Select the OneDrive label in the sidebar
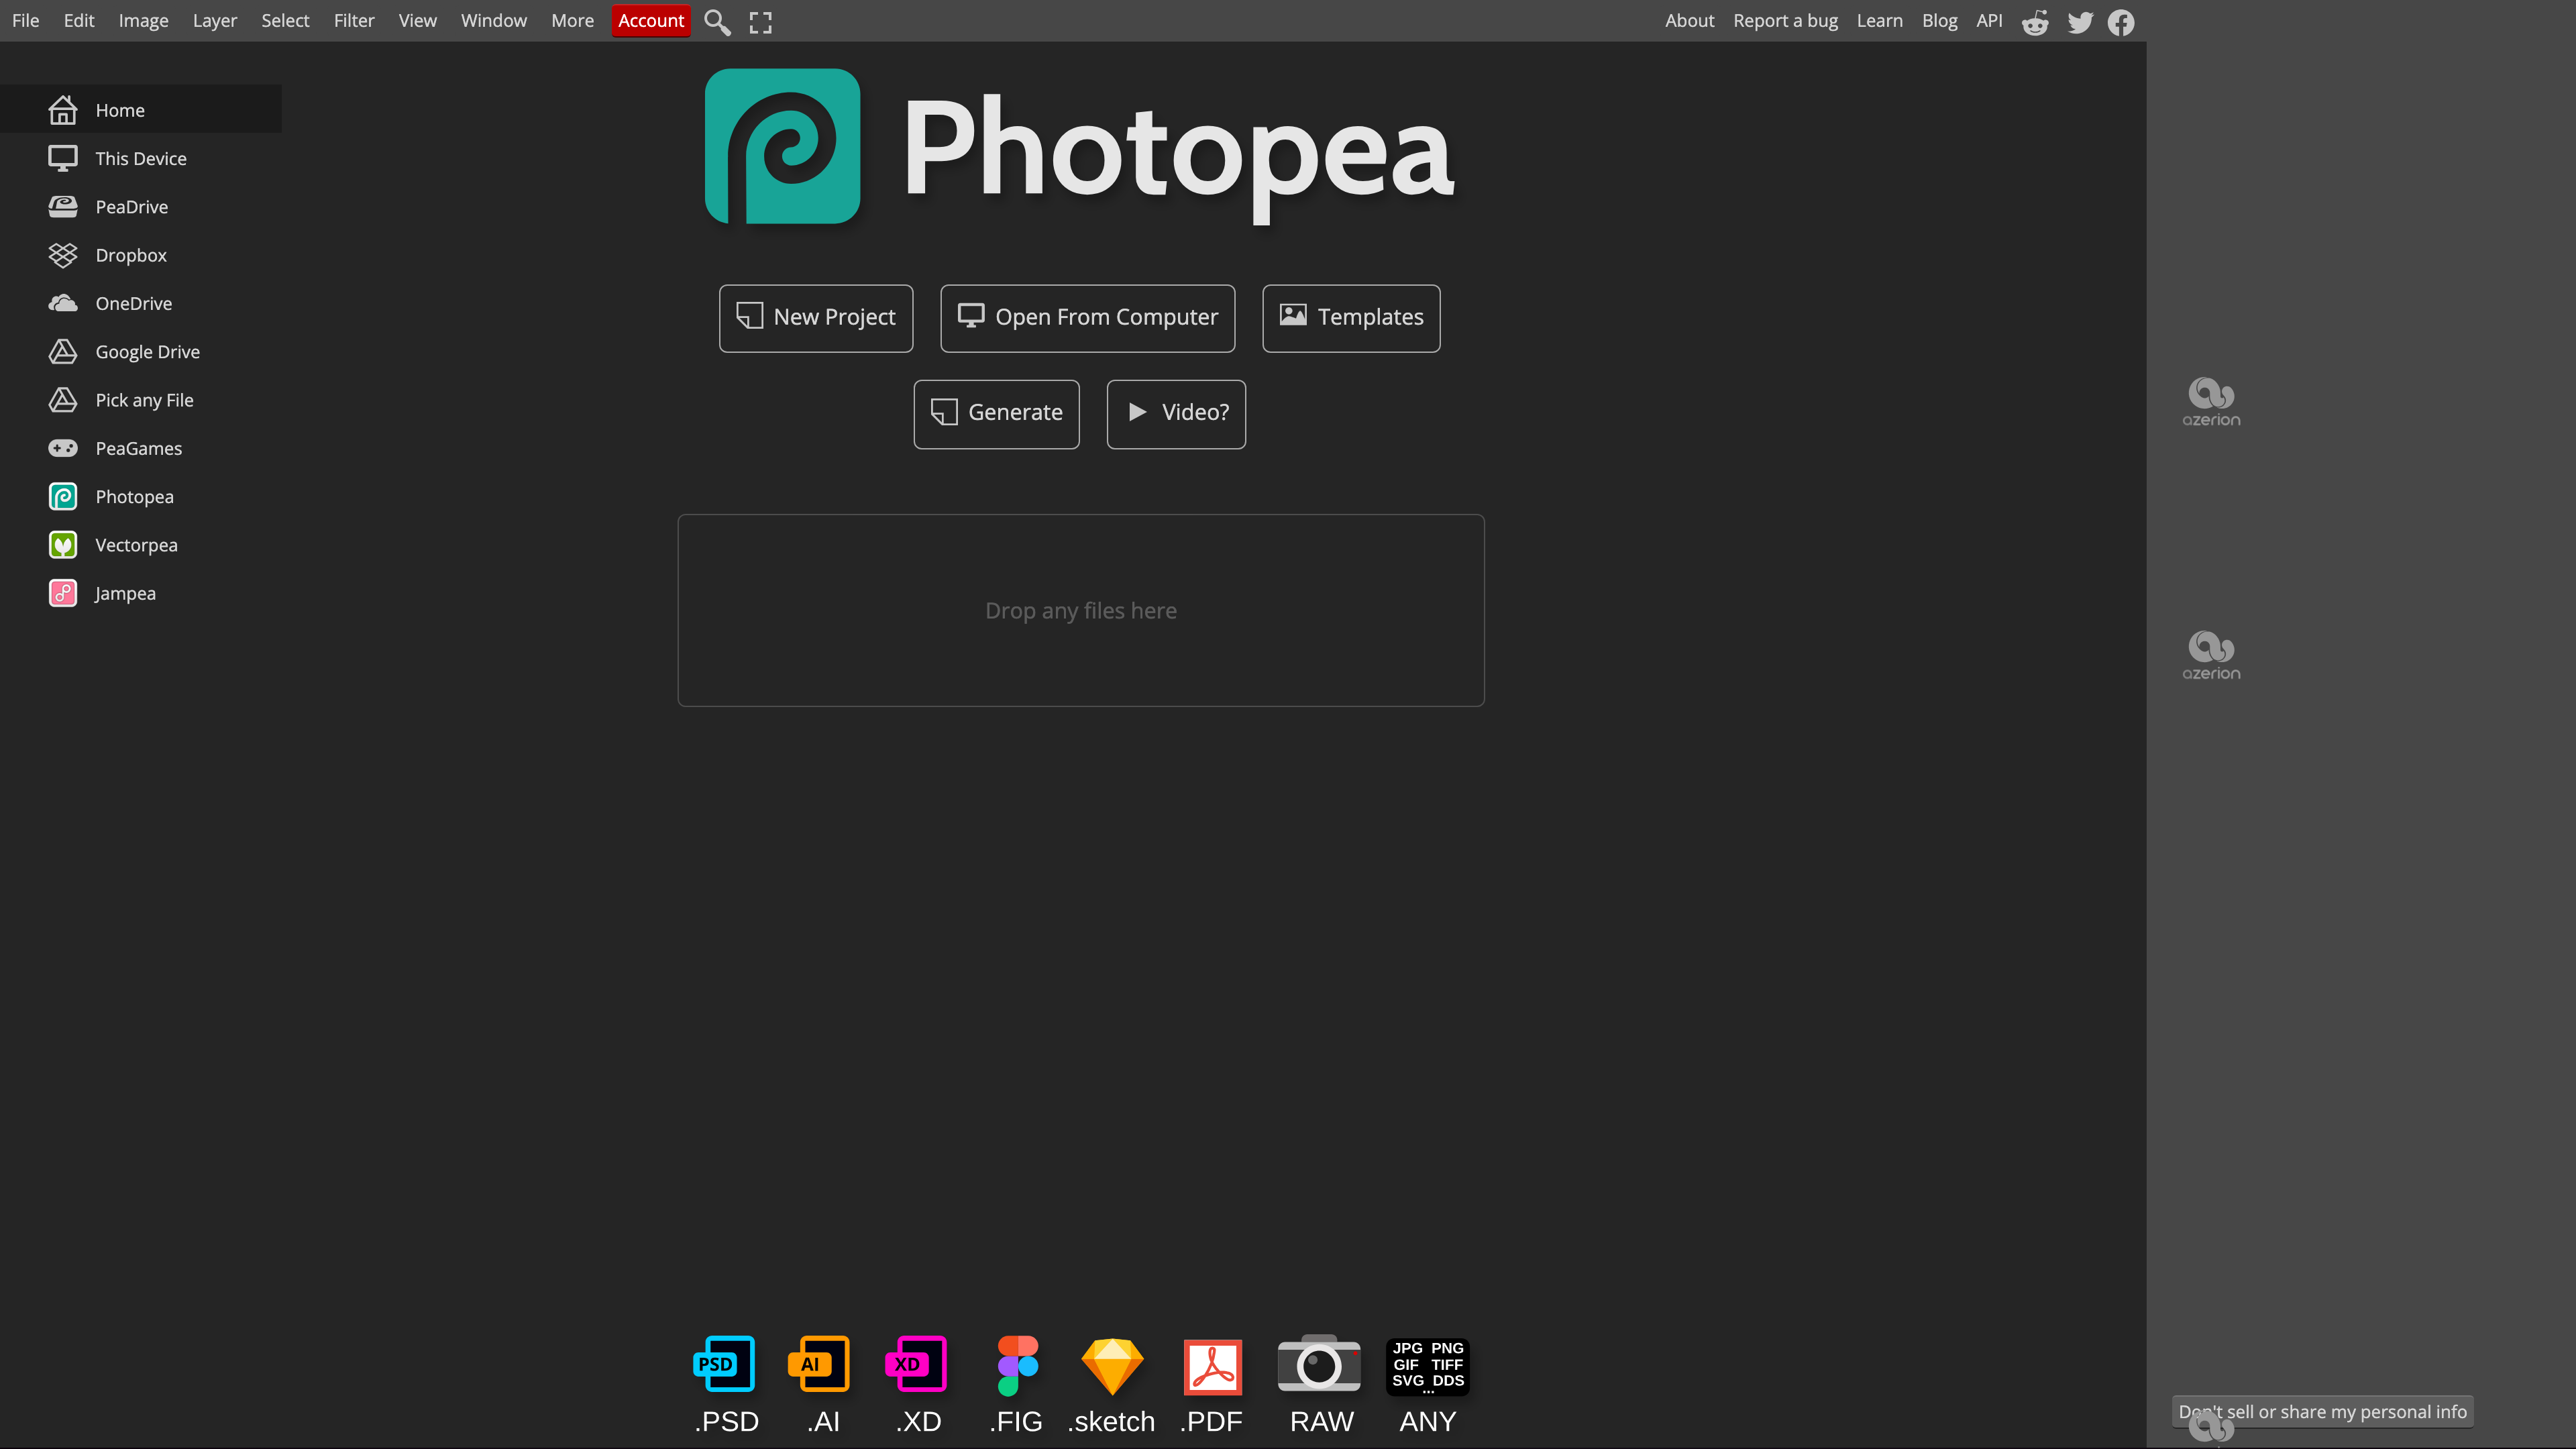The image size is (2576, 1449). click(x=134, y=303)
